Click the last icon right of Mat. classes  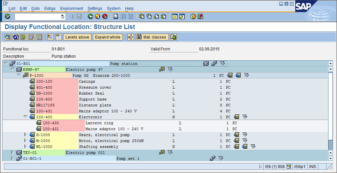[173, 37]
